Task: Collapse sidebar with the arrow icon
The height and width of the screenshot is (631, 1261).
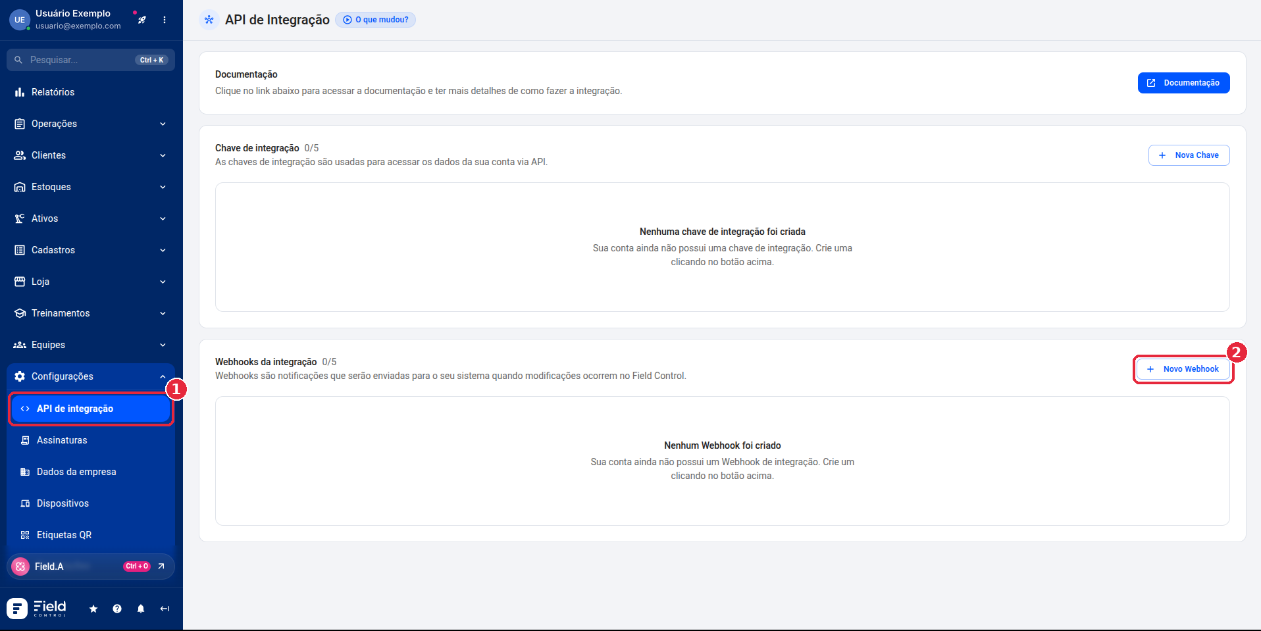Action: [x=165, y=609]
